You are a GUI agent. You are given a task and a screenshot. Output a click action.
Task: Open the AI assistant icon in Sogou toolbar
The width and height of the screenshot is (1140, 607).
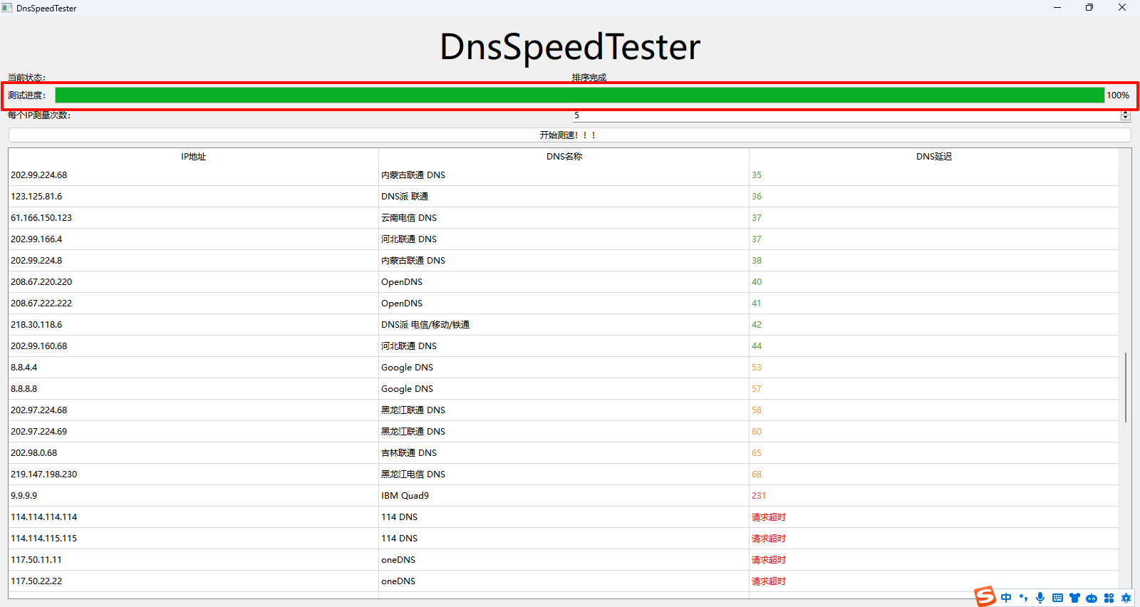[1126, 598]
